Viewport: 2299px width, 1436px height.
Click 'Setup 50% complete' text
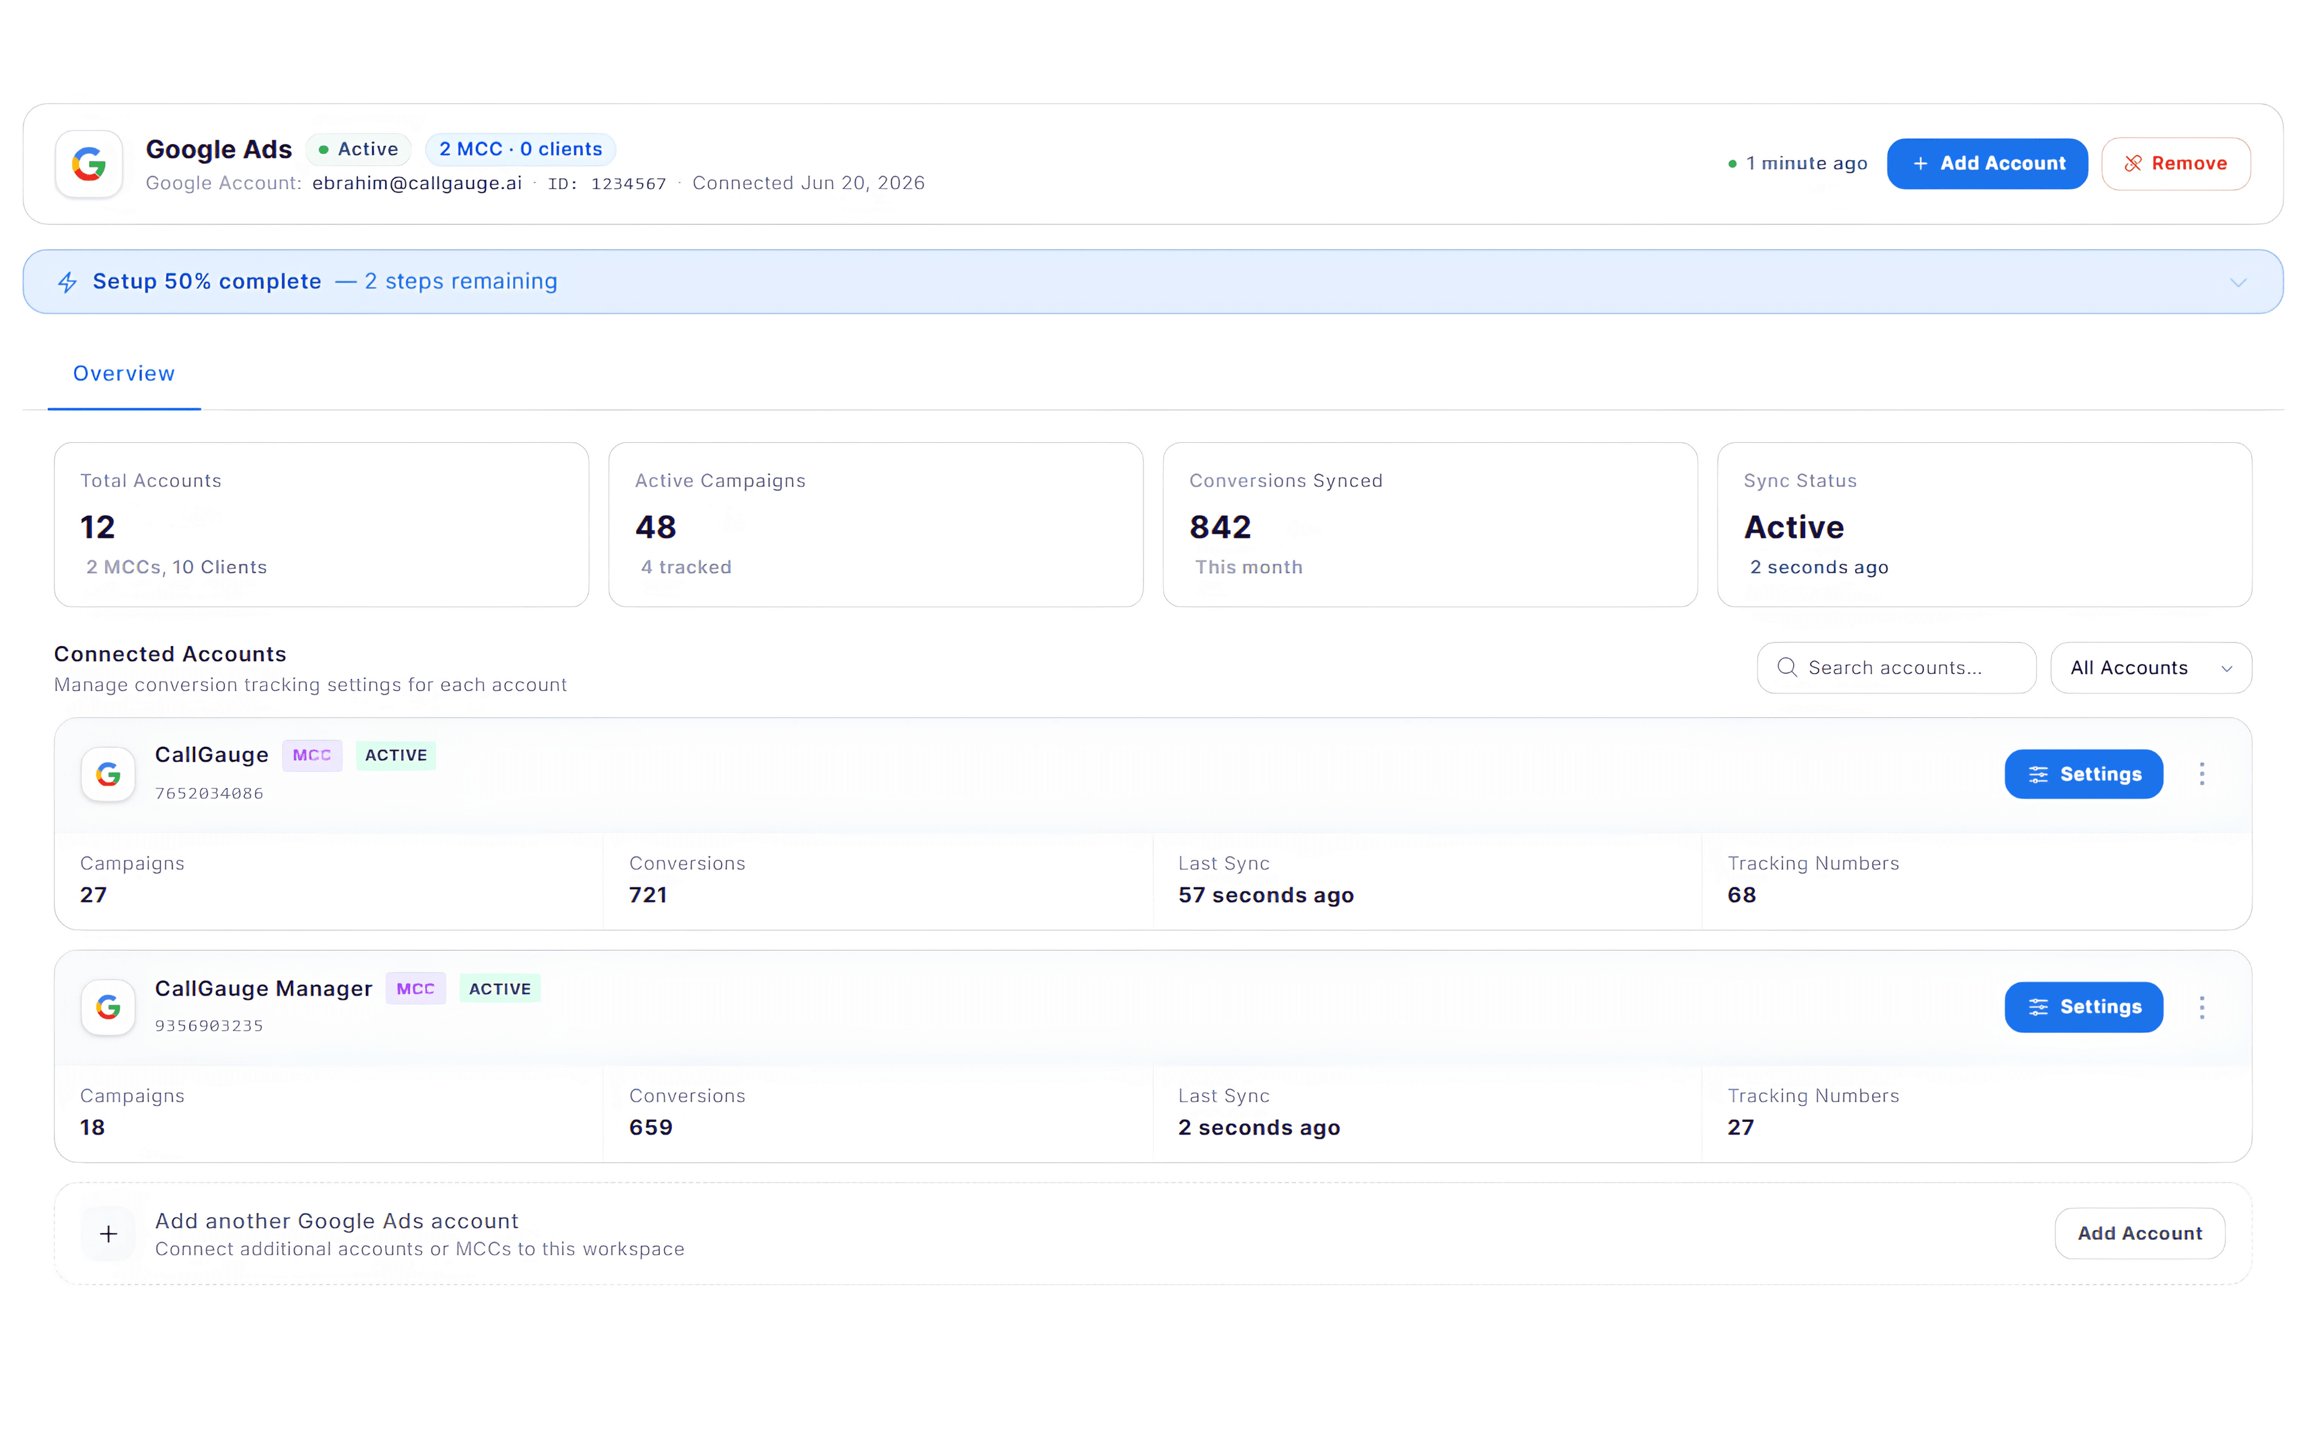(x=207, y=282)
